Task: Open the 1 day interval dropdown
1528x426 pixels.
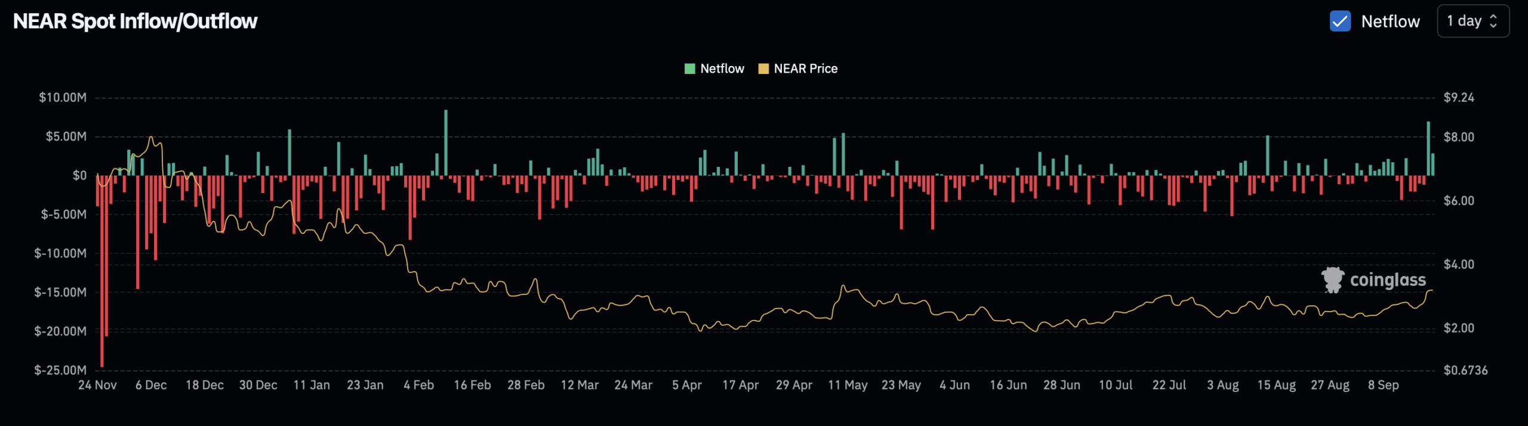Action: pos(1472,21)
